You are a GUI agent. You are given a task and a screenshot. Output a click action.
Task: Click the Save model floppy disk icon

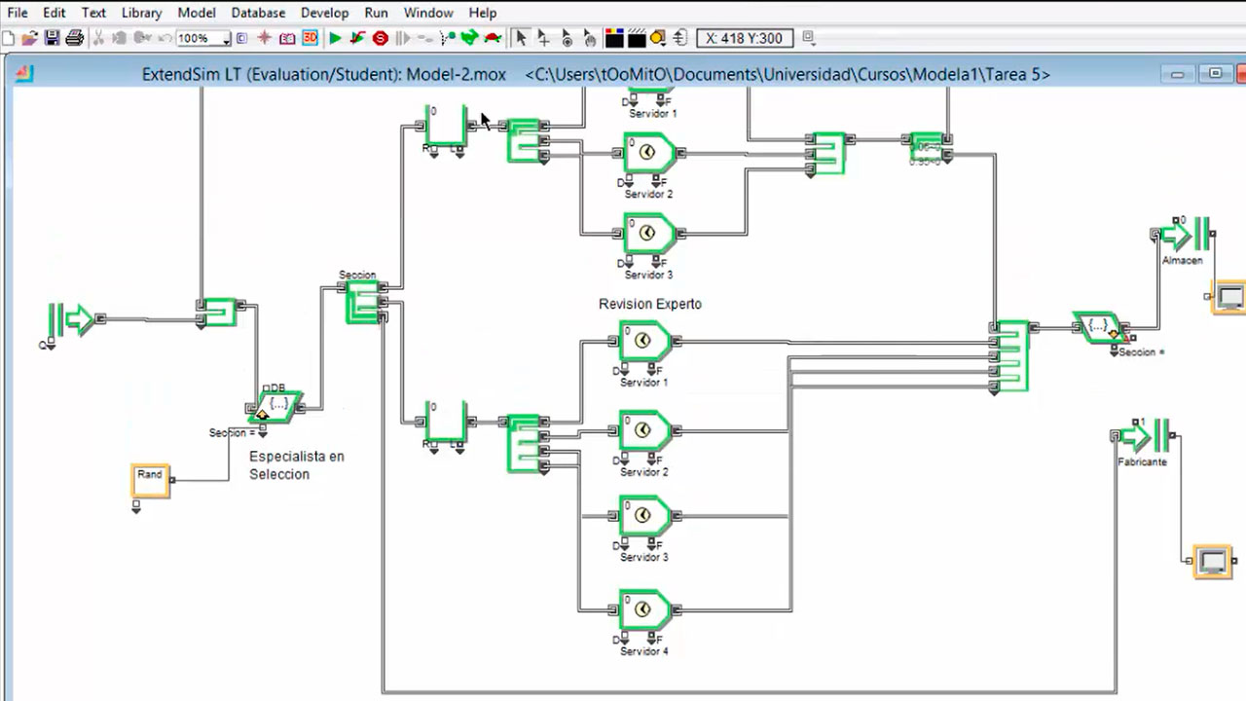(53, 39)
